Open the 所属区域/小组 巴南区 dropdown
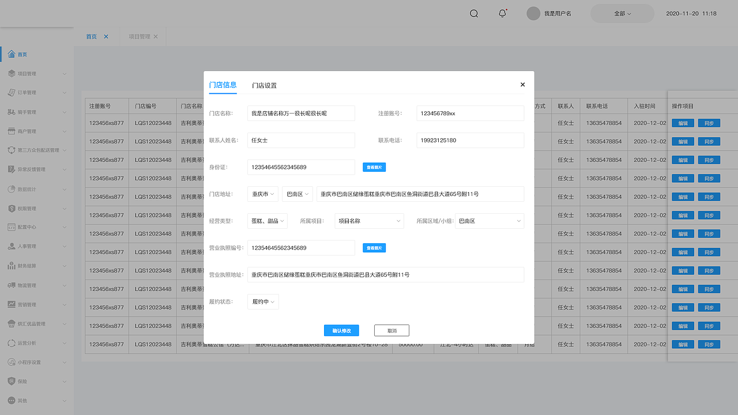This screenshot has width=738, height=415. (x=490, y=221)
